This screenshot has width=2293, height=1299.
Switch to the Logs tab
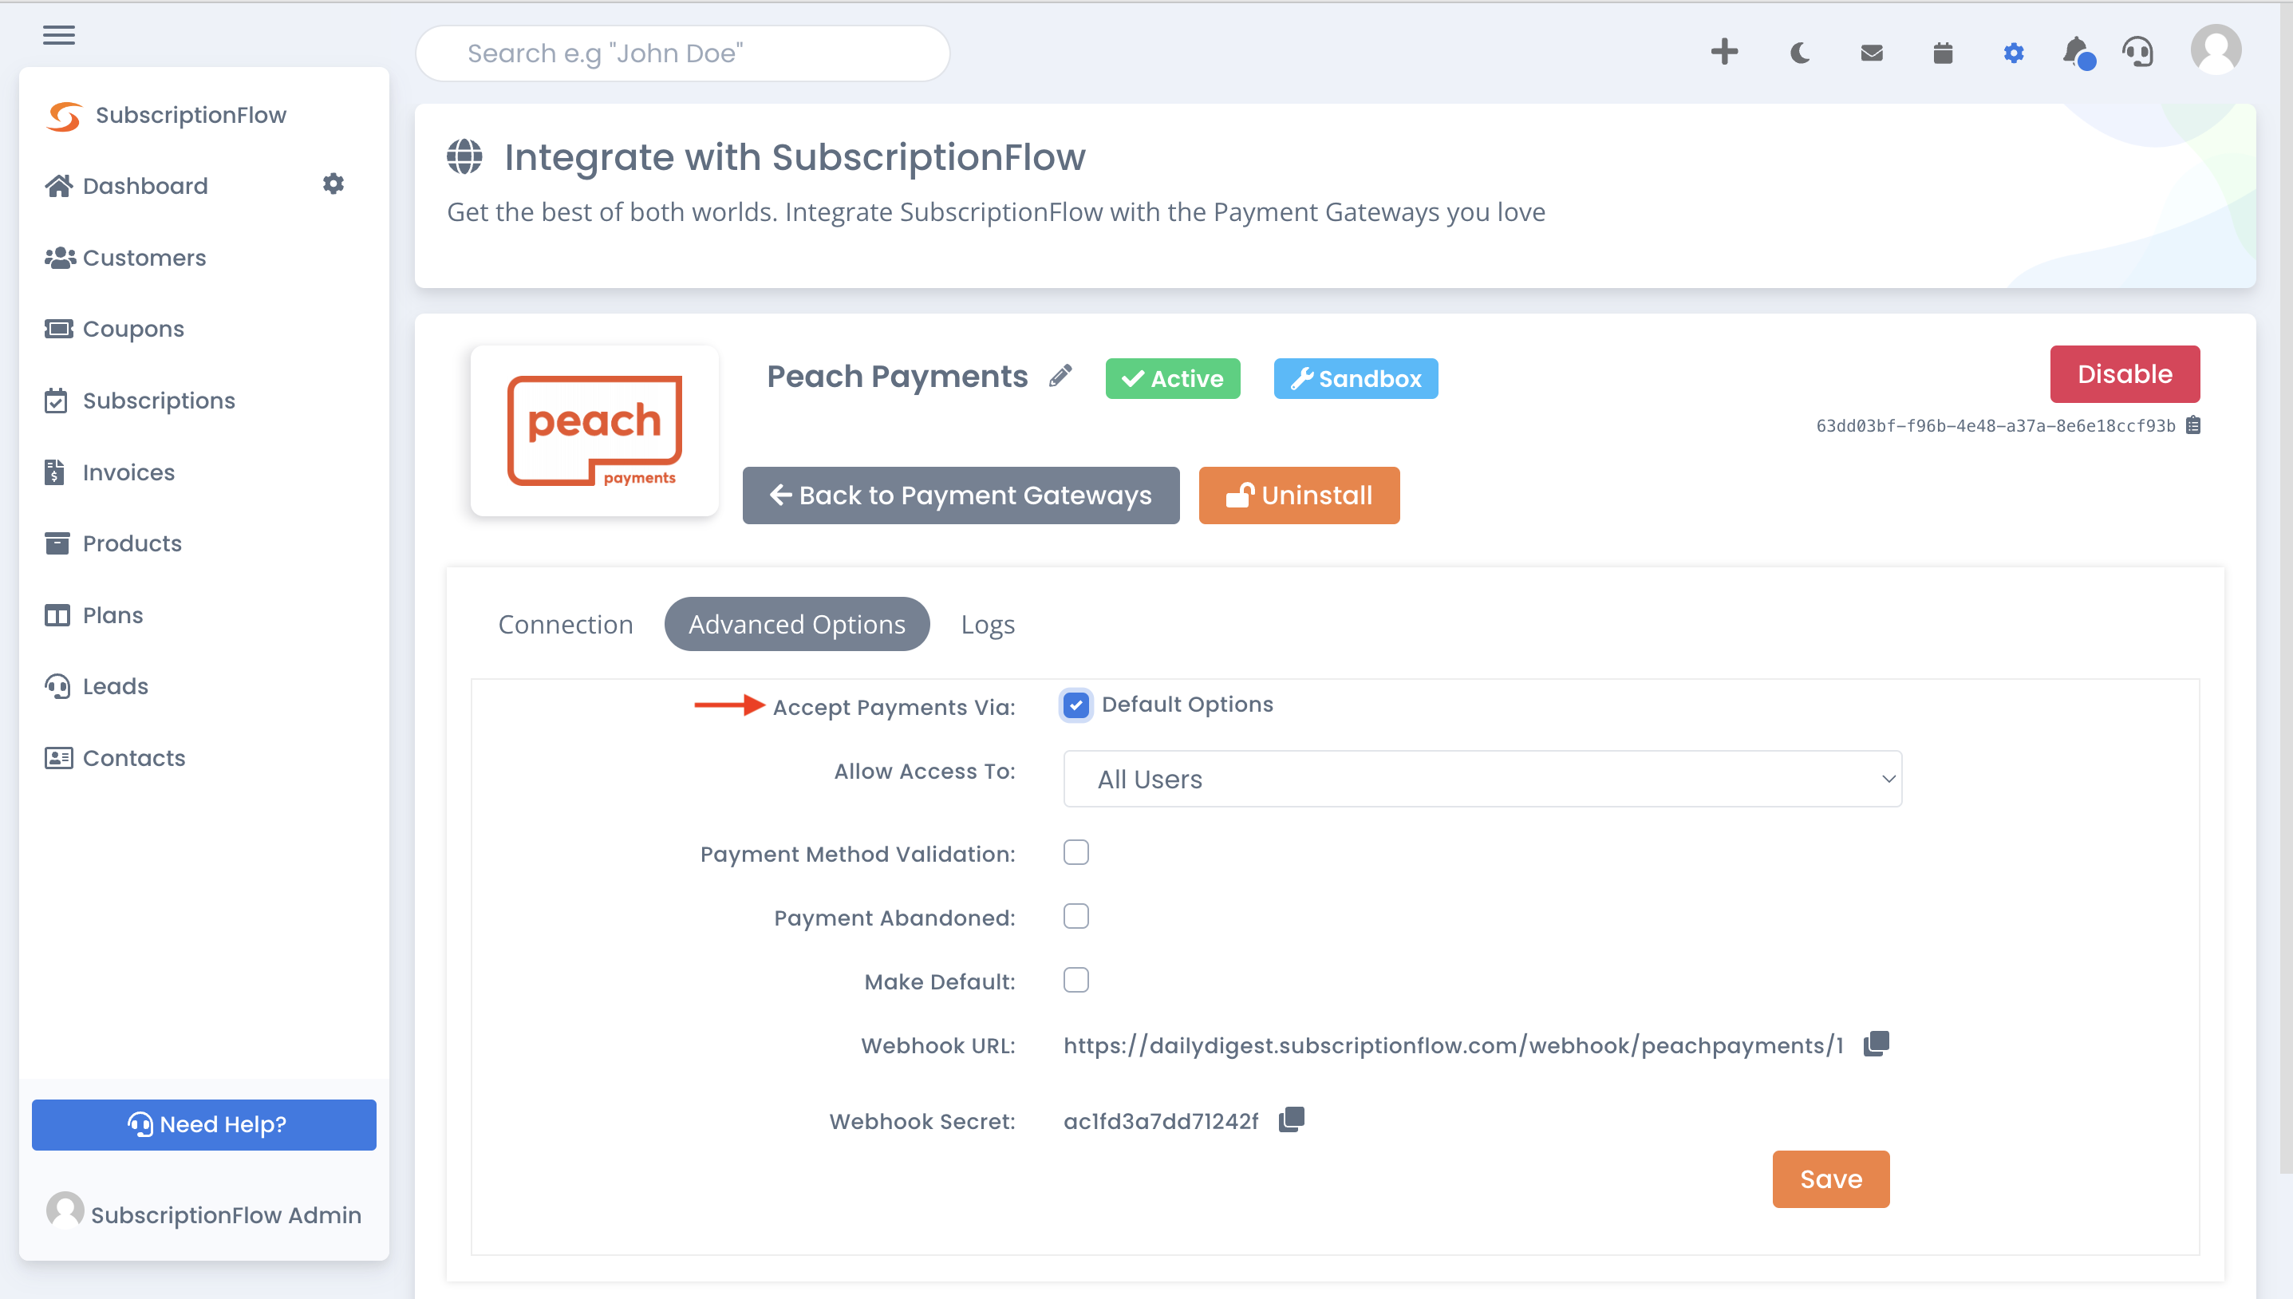(x=987, y=624)
